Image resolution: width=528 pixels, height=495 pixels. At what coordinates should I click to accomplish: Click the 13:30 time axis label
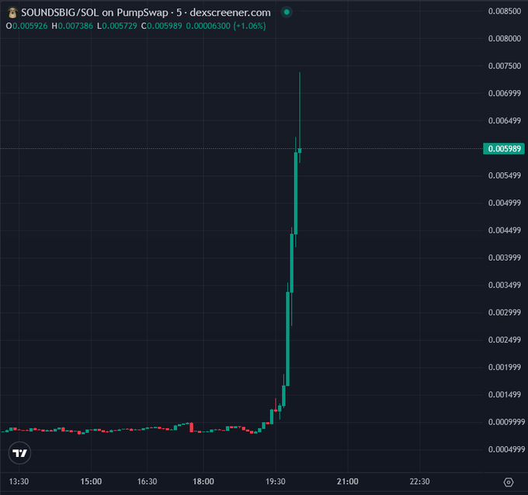[19, 482]
